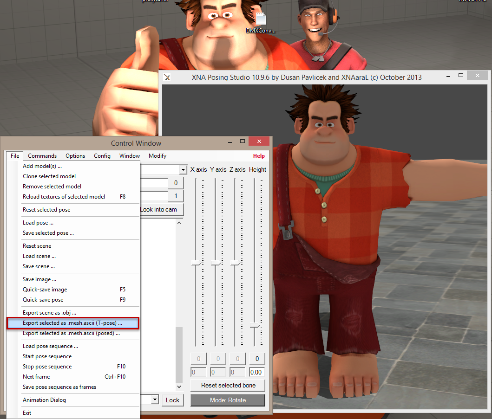This screenshot has width=492, height=419.
Task: Select Stop pose sequence
Action: pyautogui.click(x=73, y=367)
